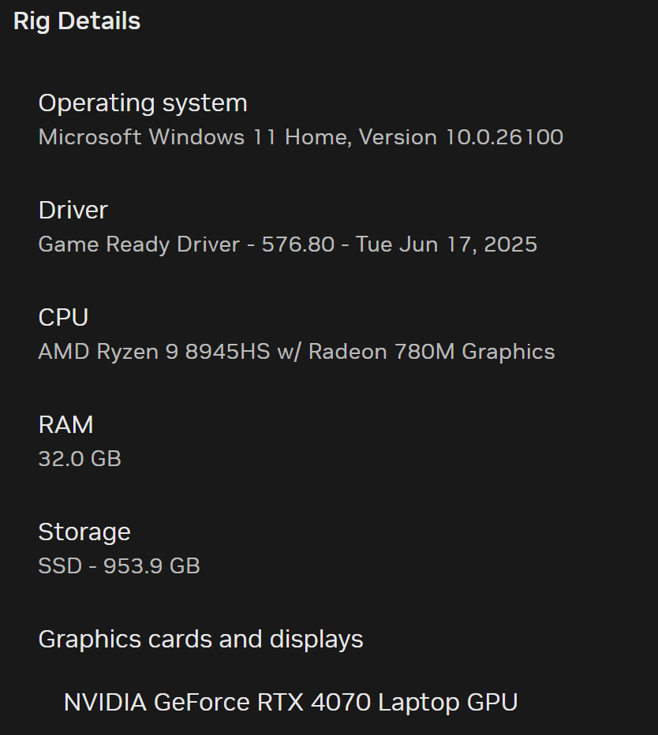Click the Version 10.0.26100 text
This screenshot has height=735, width=658.
coord(461,137)
